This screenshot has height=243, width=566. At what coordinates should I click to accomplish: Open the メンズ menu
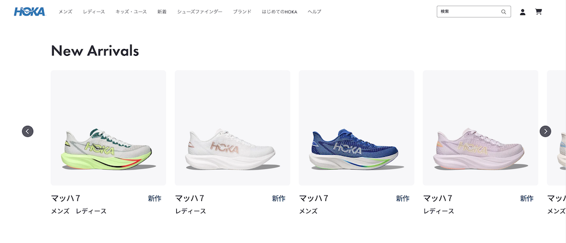65,12
